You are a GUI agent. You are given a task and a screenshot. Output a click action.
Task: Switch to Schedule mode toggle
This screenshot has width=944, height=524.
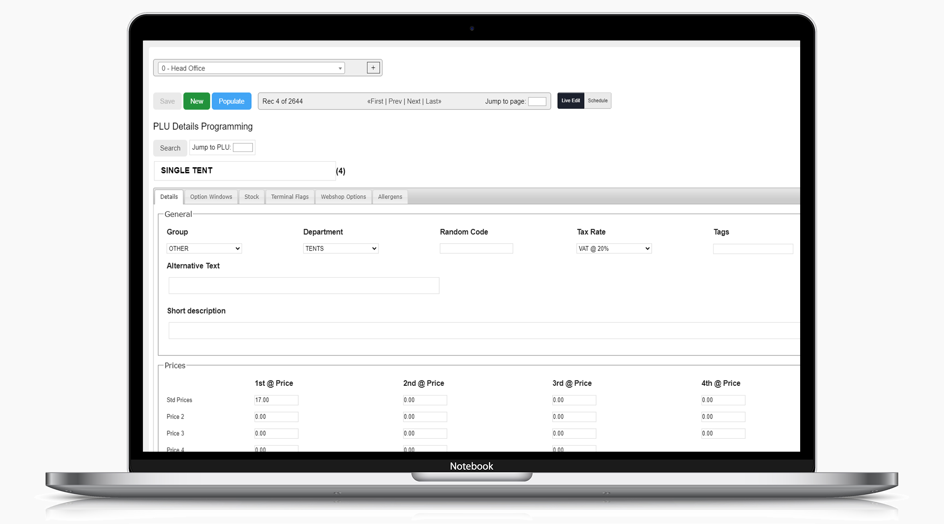click(597, 101)
